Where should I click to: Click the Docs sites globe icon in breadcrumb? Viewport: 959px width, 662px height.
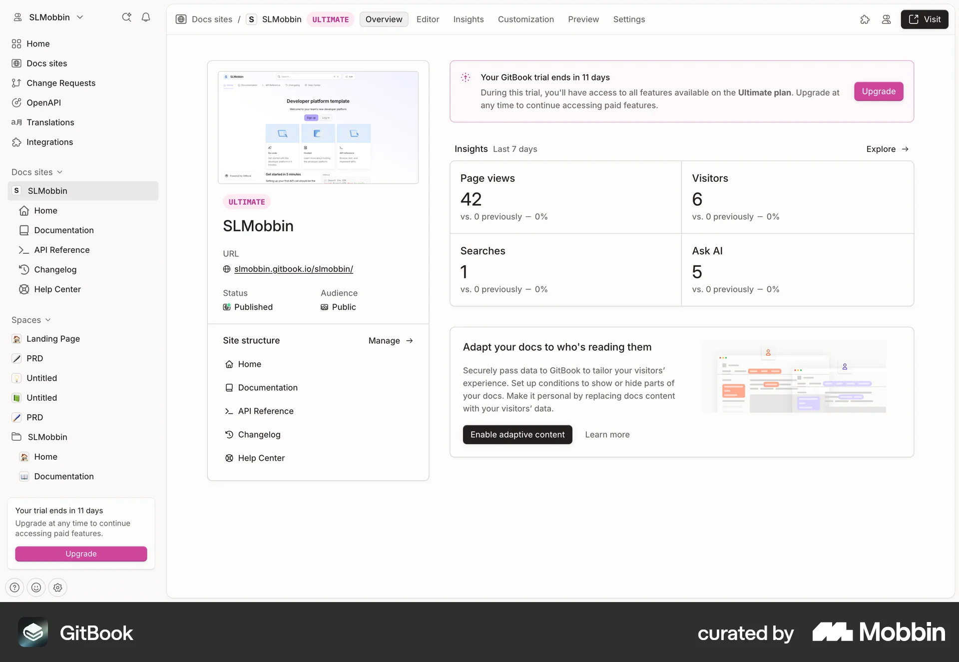tap(181, 19)
